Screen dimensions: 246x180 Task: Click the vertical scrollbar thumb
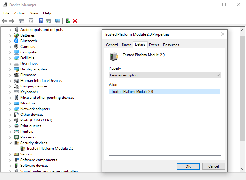coord(243,89)
